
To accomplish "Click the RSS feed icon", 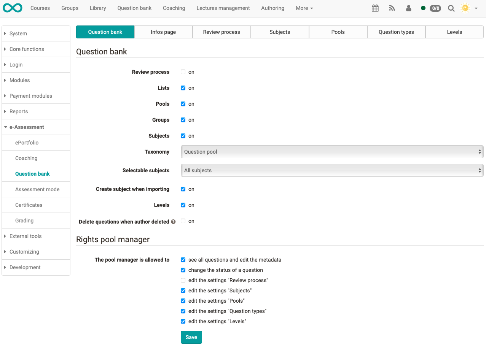I will (392, 8).
